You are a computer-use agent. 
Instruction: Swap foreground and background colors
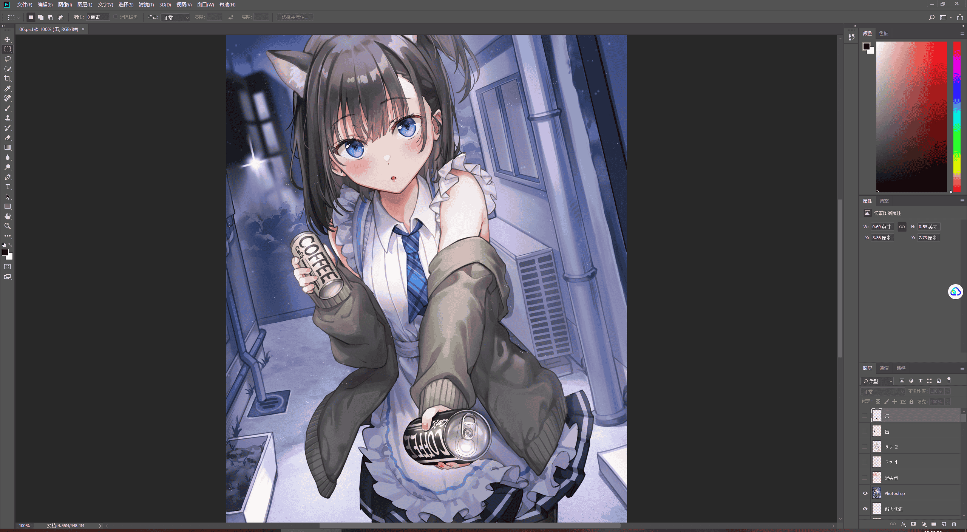(x=11, y=245)
